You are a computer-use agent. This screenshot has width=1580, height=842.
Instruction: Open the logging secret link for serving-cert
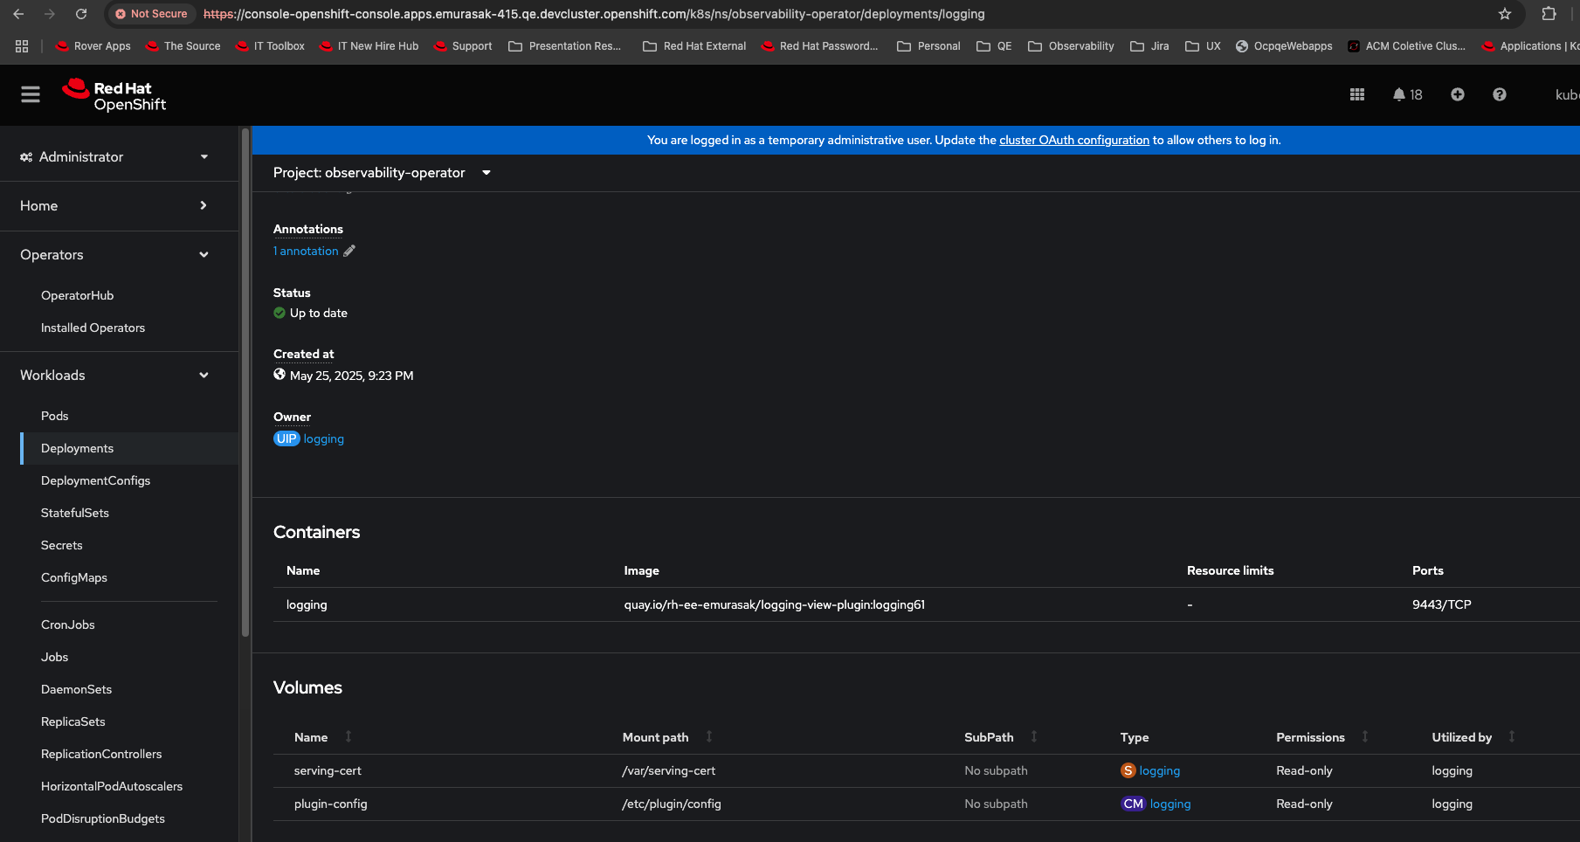(x=1160, y=770)
